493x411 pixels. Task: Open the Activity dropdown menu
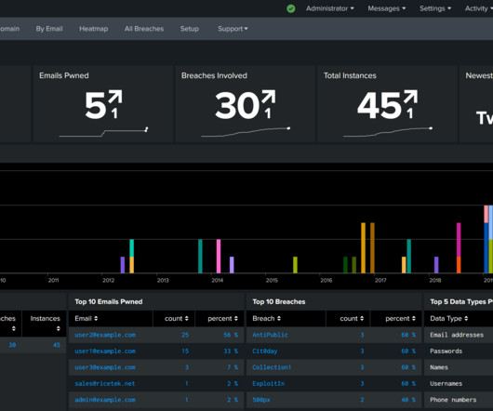[x=478, y=8]
